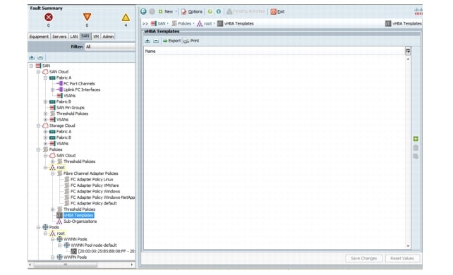The image size is (453, 275).
Task: Switch to the Servers tab
Action: 59,37
